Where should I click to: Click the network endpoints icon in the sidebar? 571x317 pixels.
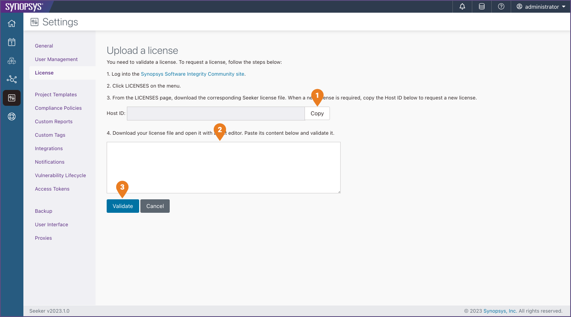(11, 79)
